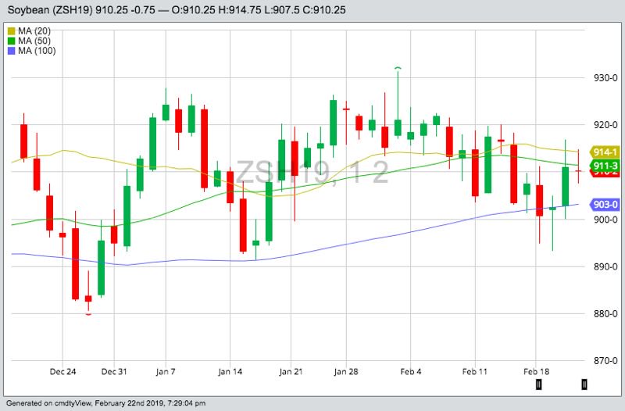Click the Jan 28 date axis label

(346, 372)
